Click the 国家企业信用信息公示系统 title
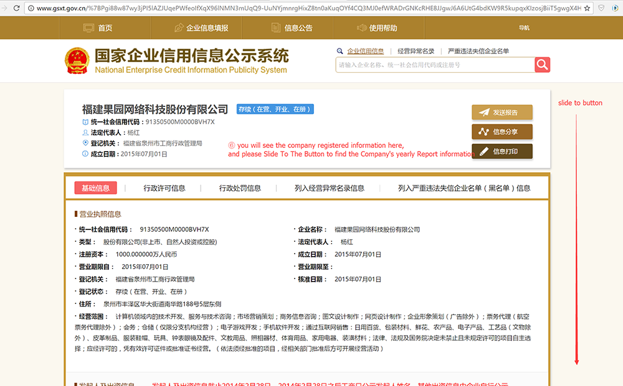 coord(191,56)
